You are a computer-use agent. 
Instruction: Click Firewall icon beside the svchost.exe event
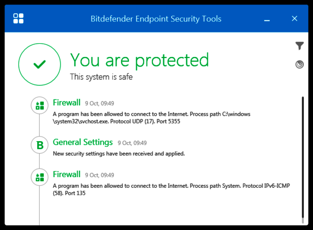(39, 106)
